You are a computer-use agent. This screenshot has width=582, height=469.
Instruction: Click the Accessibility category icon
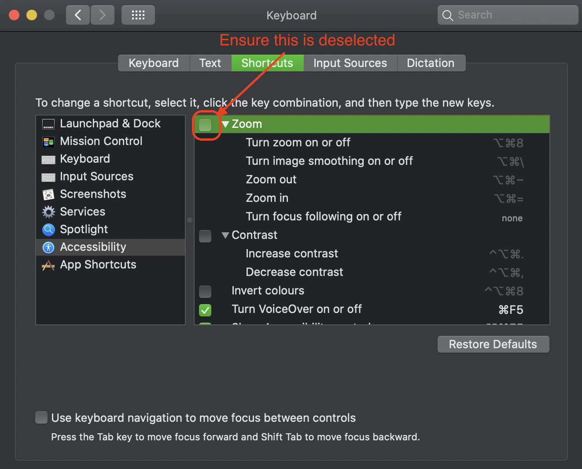[48, 247]
